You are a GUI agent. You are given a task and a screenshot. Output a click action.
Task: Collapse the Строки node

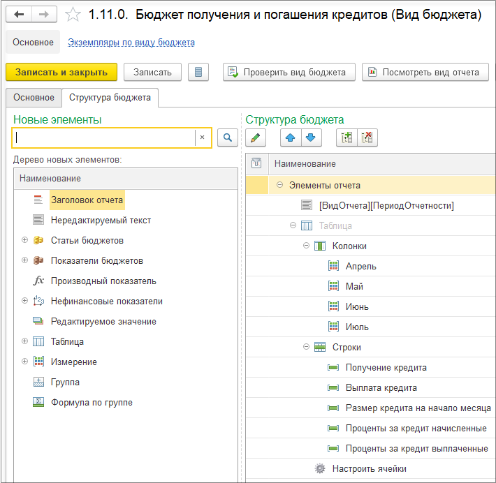(306, 347)
